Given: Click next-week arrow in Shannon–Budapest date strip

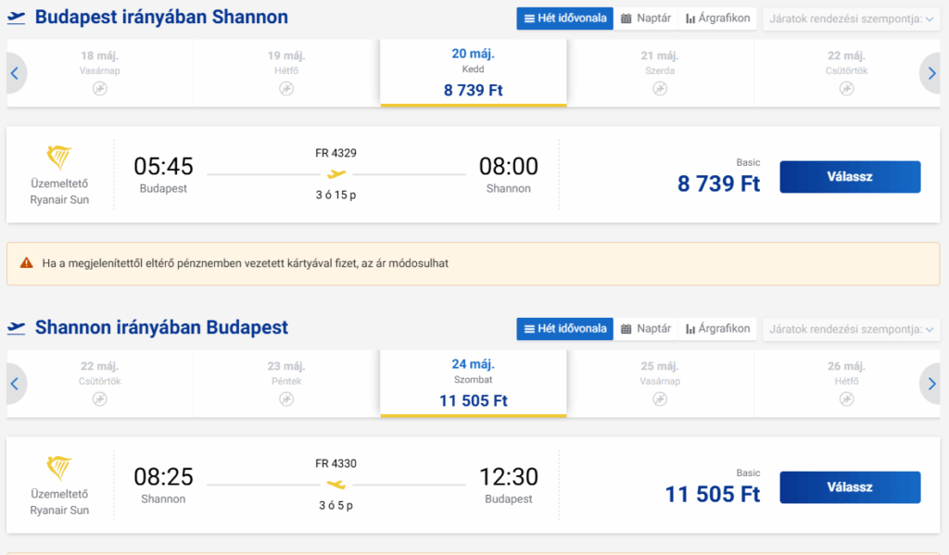Looking at the screenshot, I should click(931, 384).
